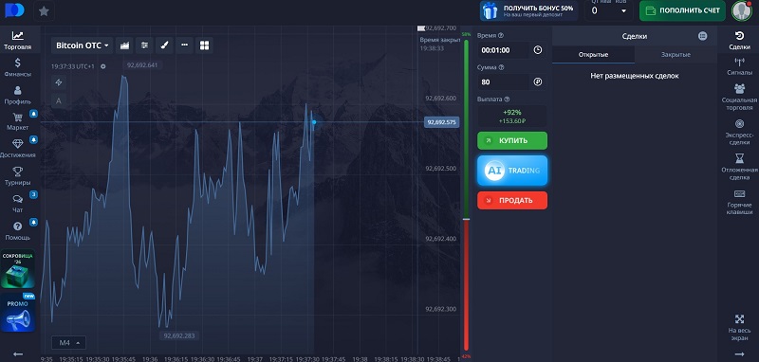Click help icon next to Время label
759x362 pixels.
pos(501,35)
